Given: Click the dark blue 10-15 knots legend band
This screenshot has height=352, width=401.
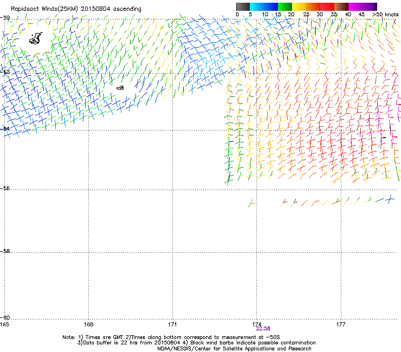Looking at the screenshot, I should pos(271,6).
